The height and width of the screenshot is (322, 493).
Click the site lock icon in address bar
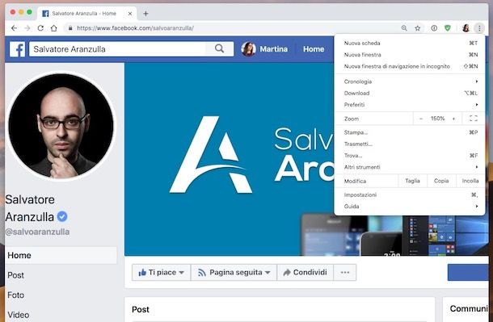click(70, 28)
